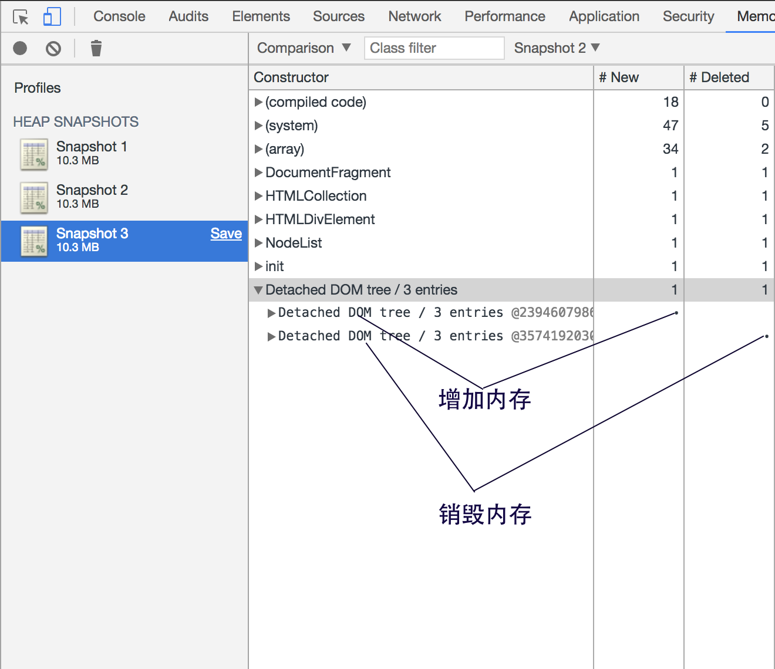Select the Snapshot 1 table icon
Screen dimensions: 775x669
tap(34, 154)
